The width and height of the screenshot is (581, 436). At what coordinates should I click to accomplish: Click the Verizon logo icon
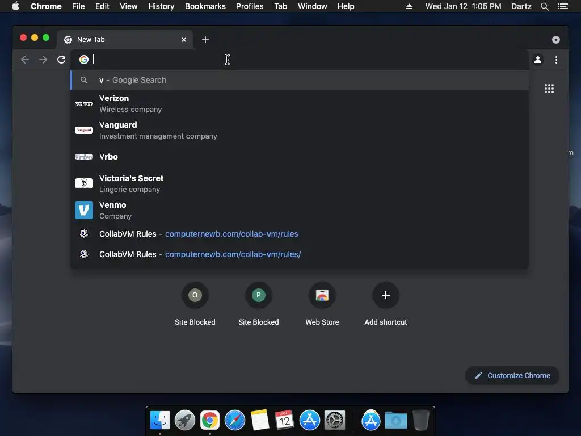(x=84, y=104)
